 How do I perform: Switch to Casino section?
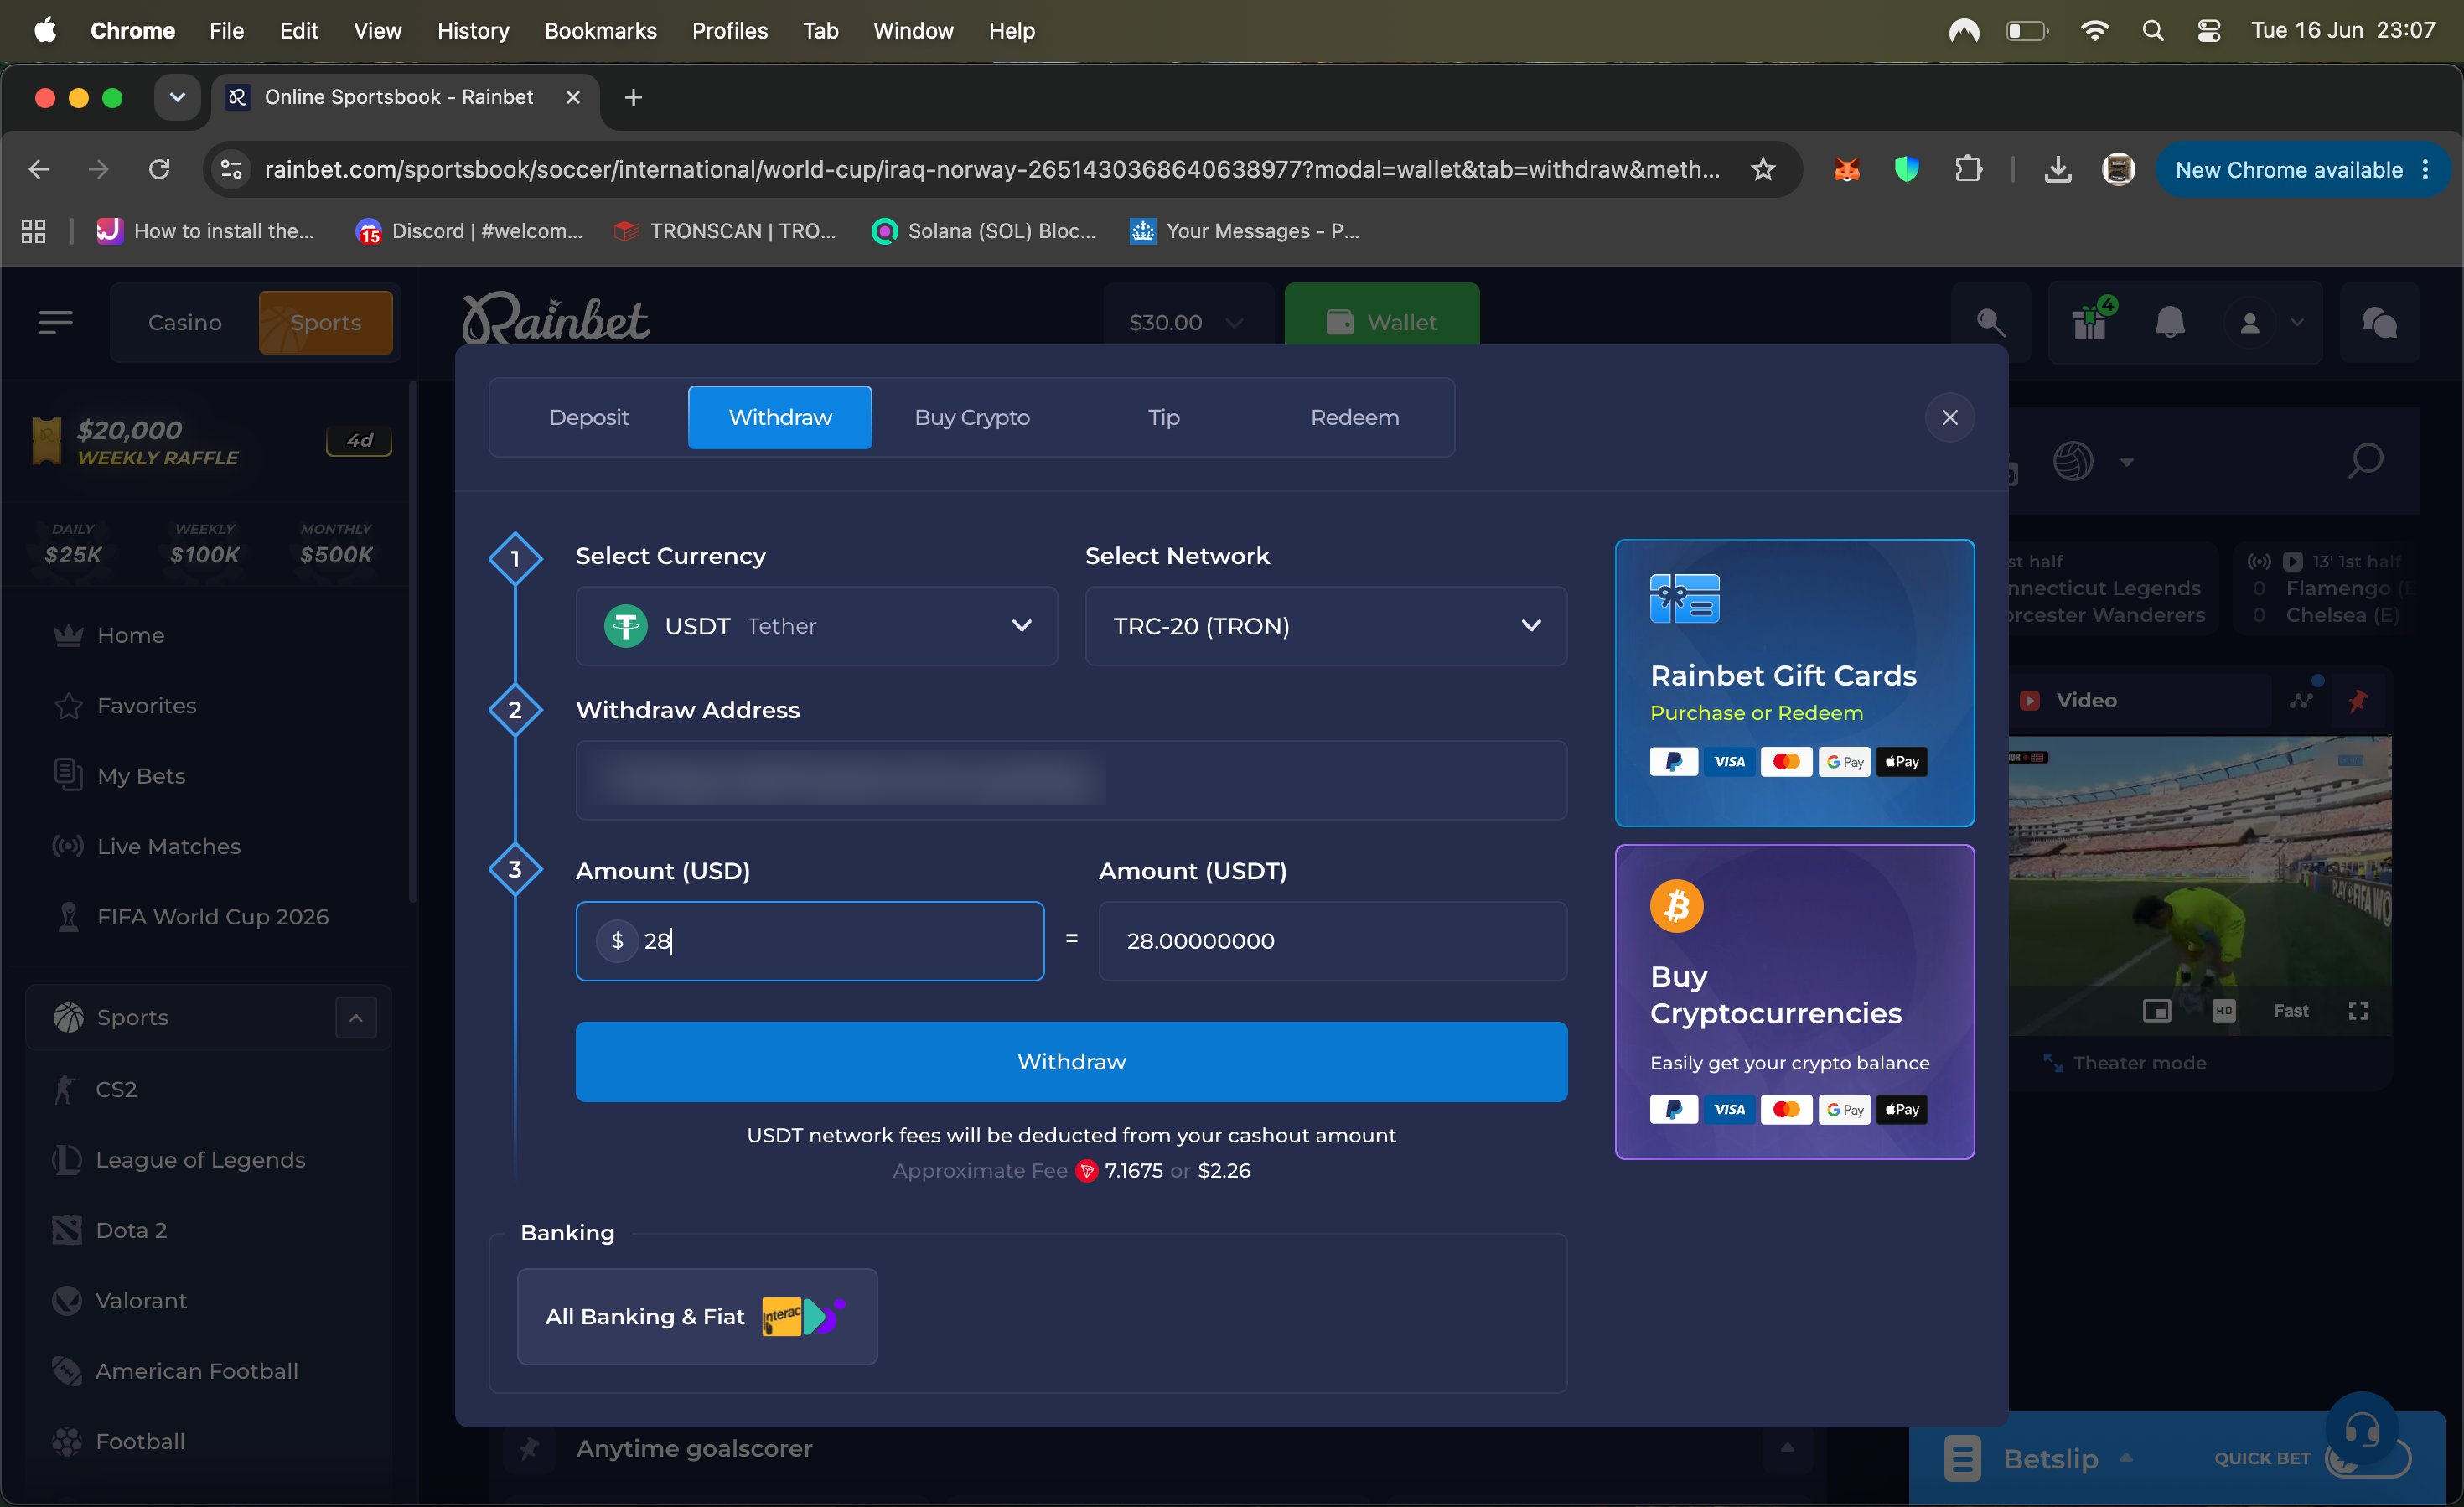185,322
